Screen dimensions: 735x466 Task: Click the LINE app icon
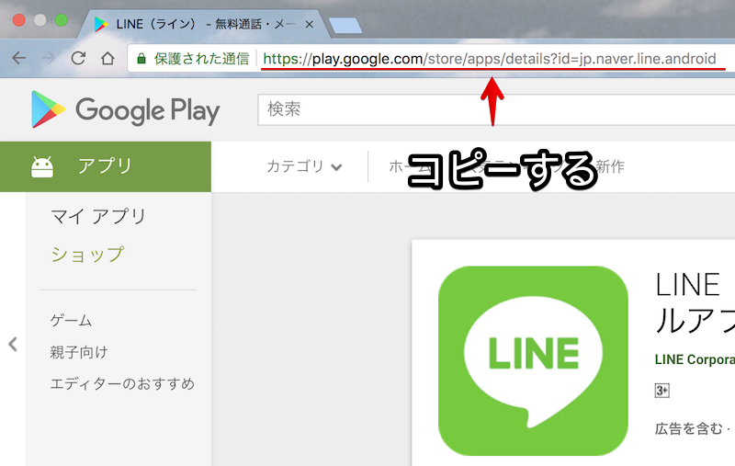point(533,361)
